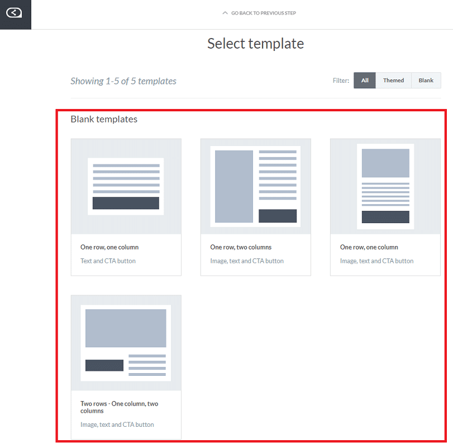Click the 'Select template' page title
The width and height of the screenshot is (453, 443).
pyautogui.click(x=256, y=44)
